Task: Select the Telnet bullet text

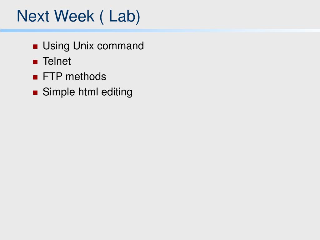Action: pyautogui.click(x=57, y=61)
